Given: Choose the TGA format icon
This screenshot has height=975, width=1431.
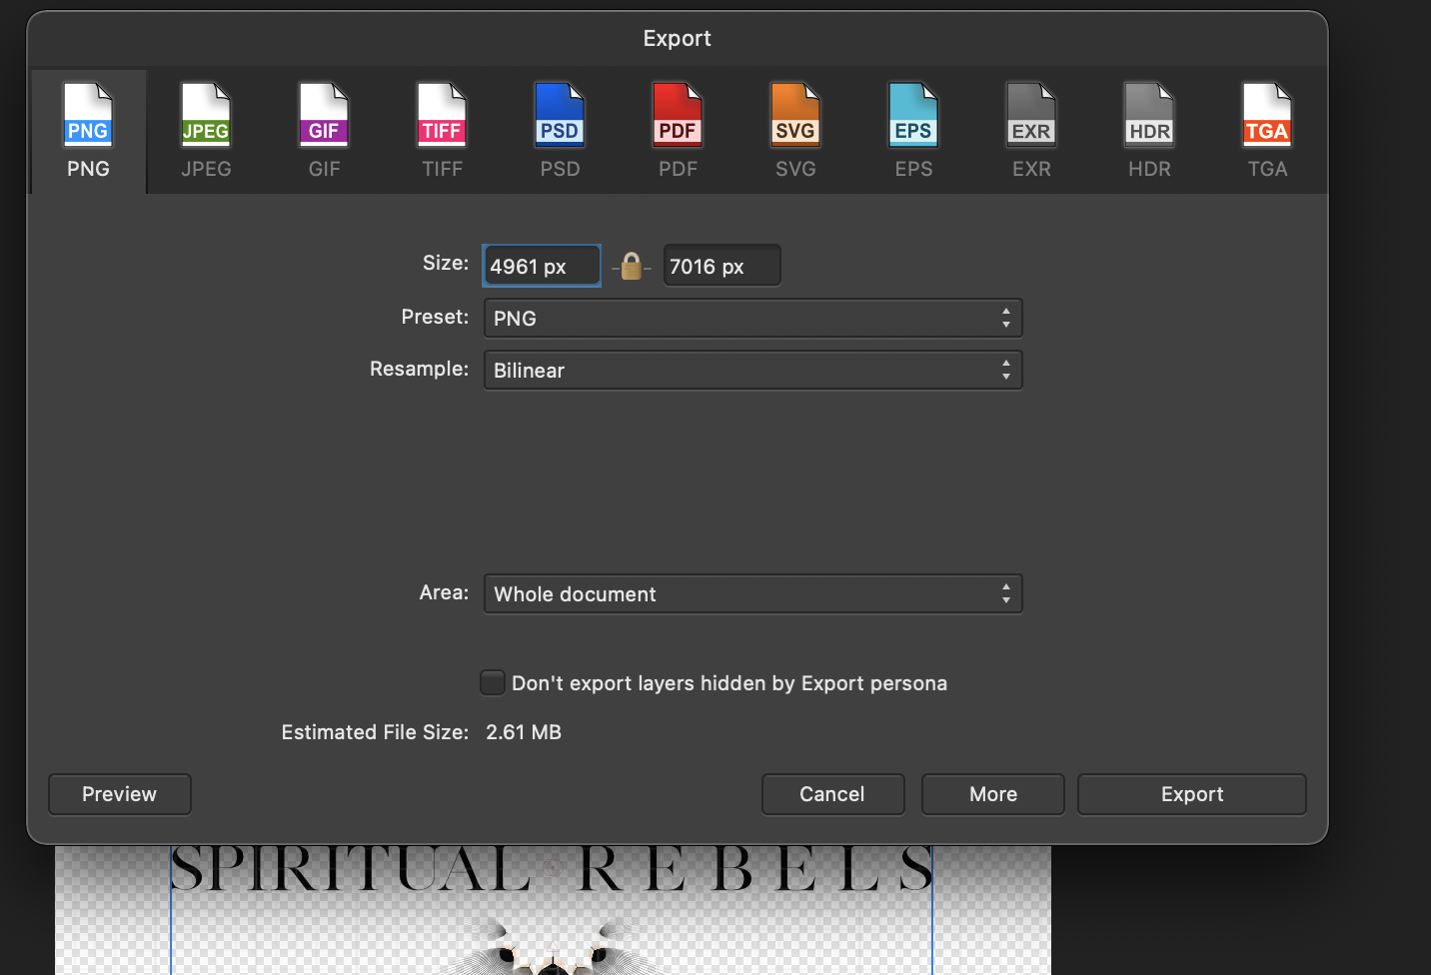Looking at the screenshot, I should pos(1267,131).
